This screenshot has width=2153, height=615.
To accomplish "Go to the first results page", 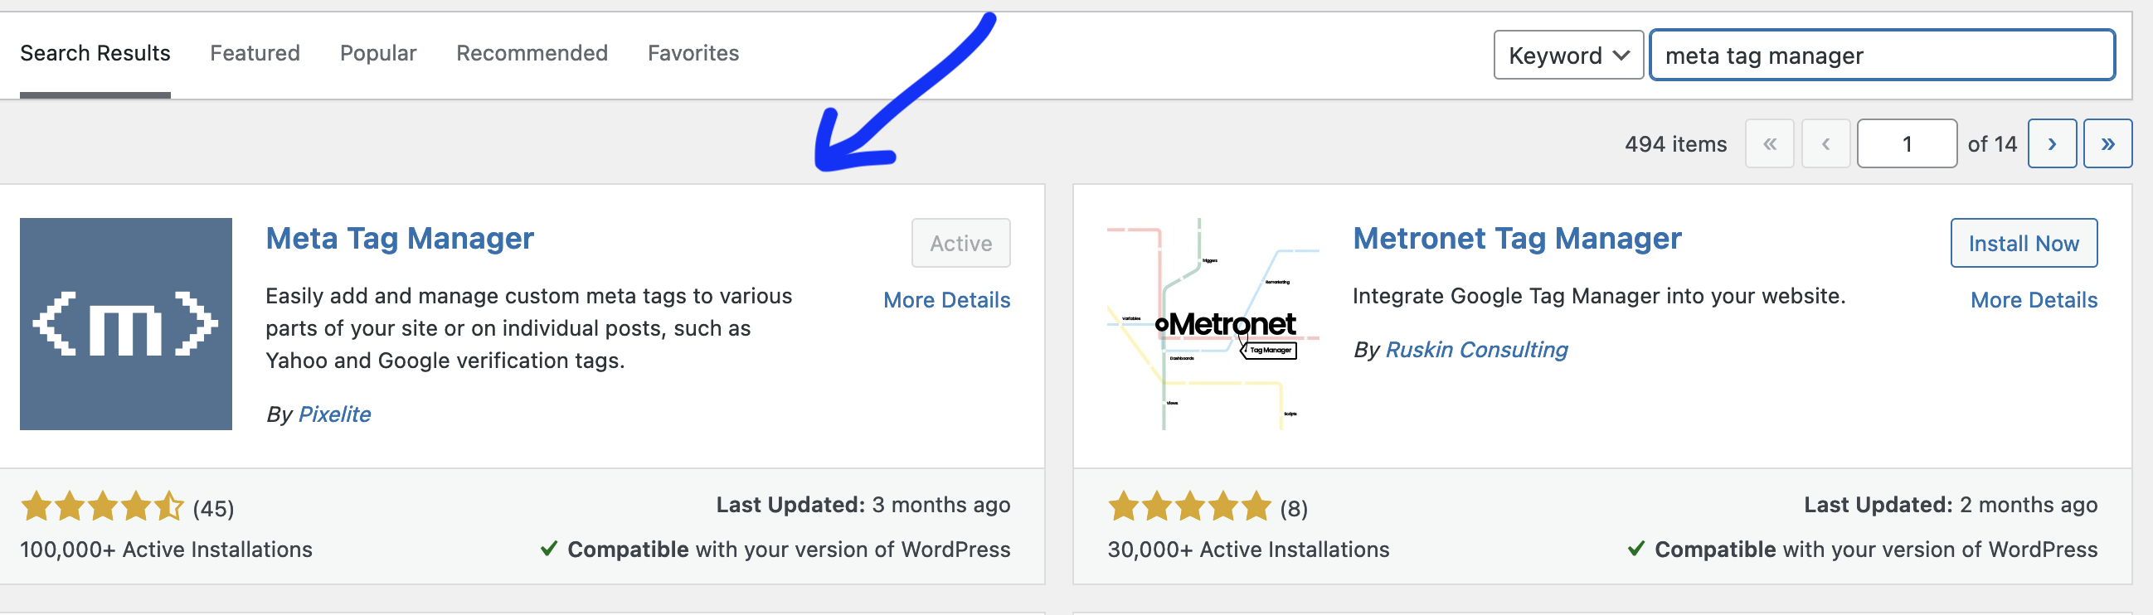I will pyautogui.click(x=1769, y=143).
